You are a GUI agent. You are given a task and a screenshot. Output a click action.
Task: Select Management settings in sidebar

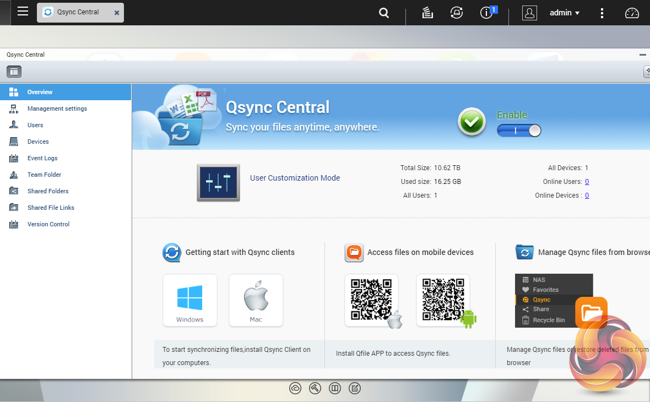click(57, 108)
